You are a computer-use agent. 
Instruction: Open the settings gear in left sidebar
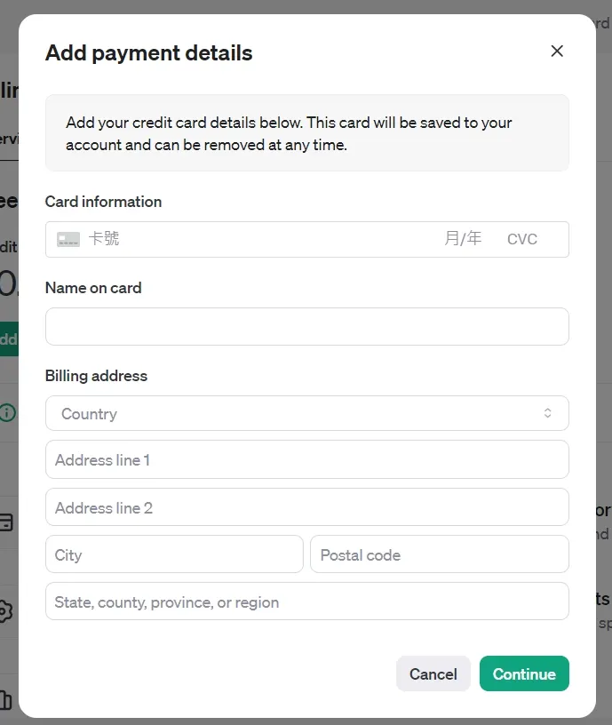pos(6,611)
